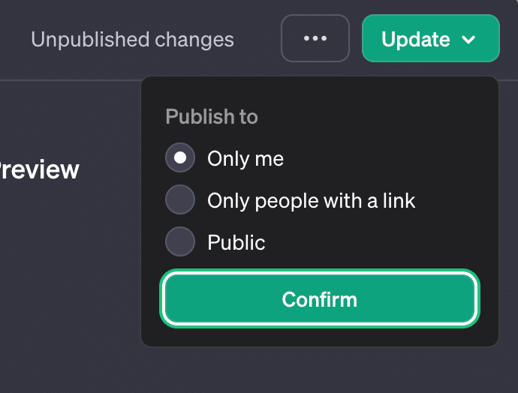Viewport: 518px width, 393px height.
Task: Click the "Only people with a link" text
Action: (x=311, y=201)
